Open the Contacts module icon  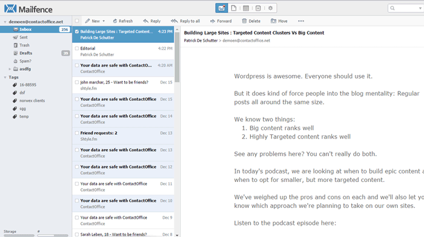pos(258,8)
